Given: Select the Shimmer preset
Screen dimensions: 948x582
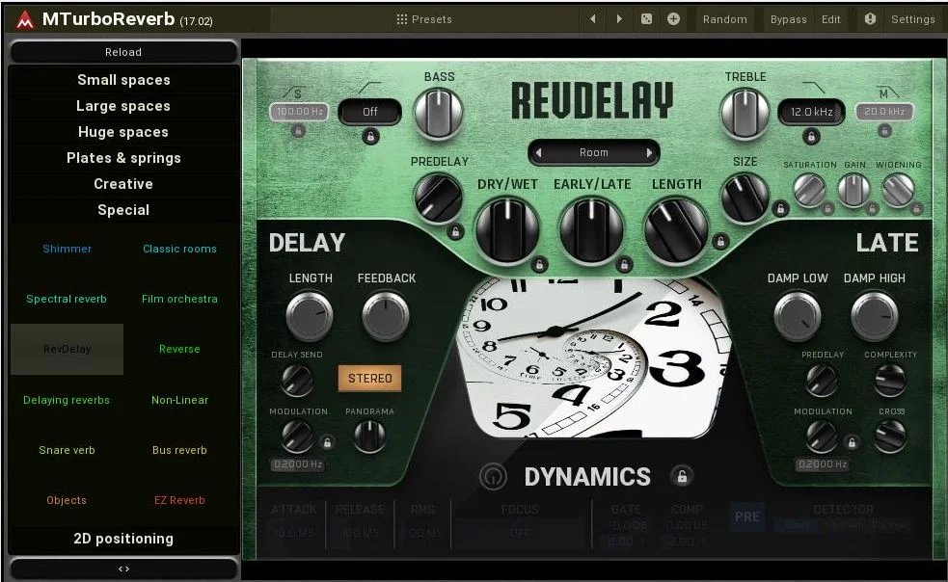Looking at the screenshot, I should (x=68, y=249).
